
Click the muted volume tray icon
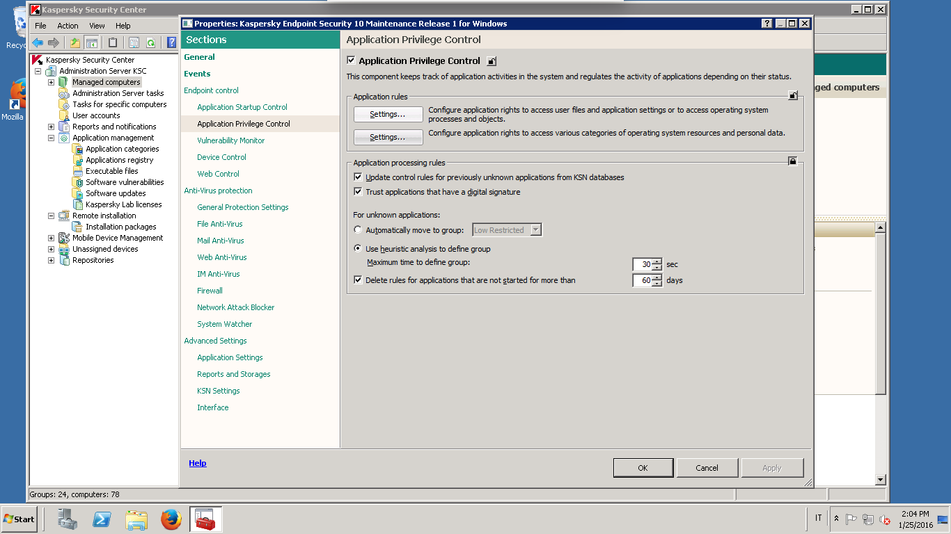click(885, 519)
